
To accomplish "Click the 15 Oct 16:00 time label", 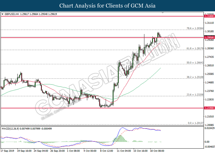I will click(x=141, y=151).
